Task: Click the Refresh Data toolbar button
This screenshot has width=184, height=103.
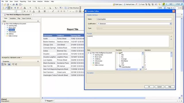Action: (x=129, y=5)
